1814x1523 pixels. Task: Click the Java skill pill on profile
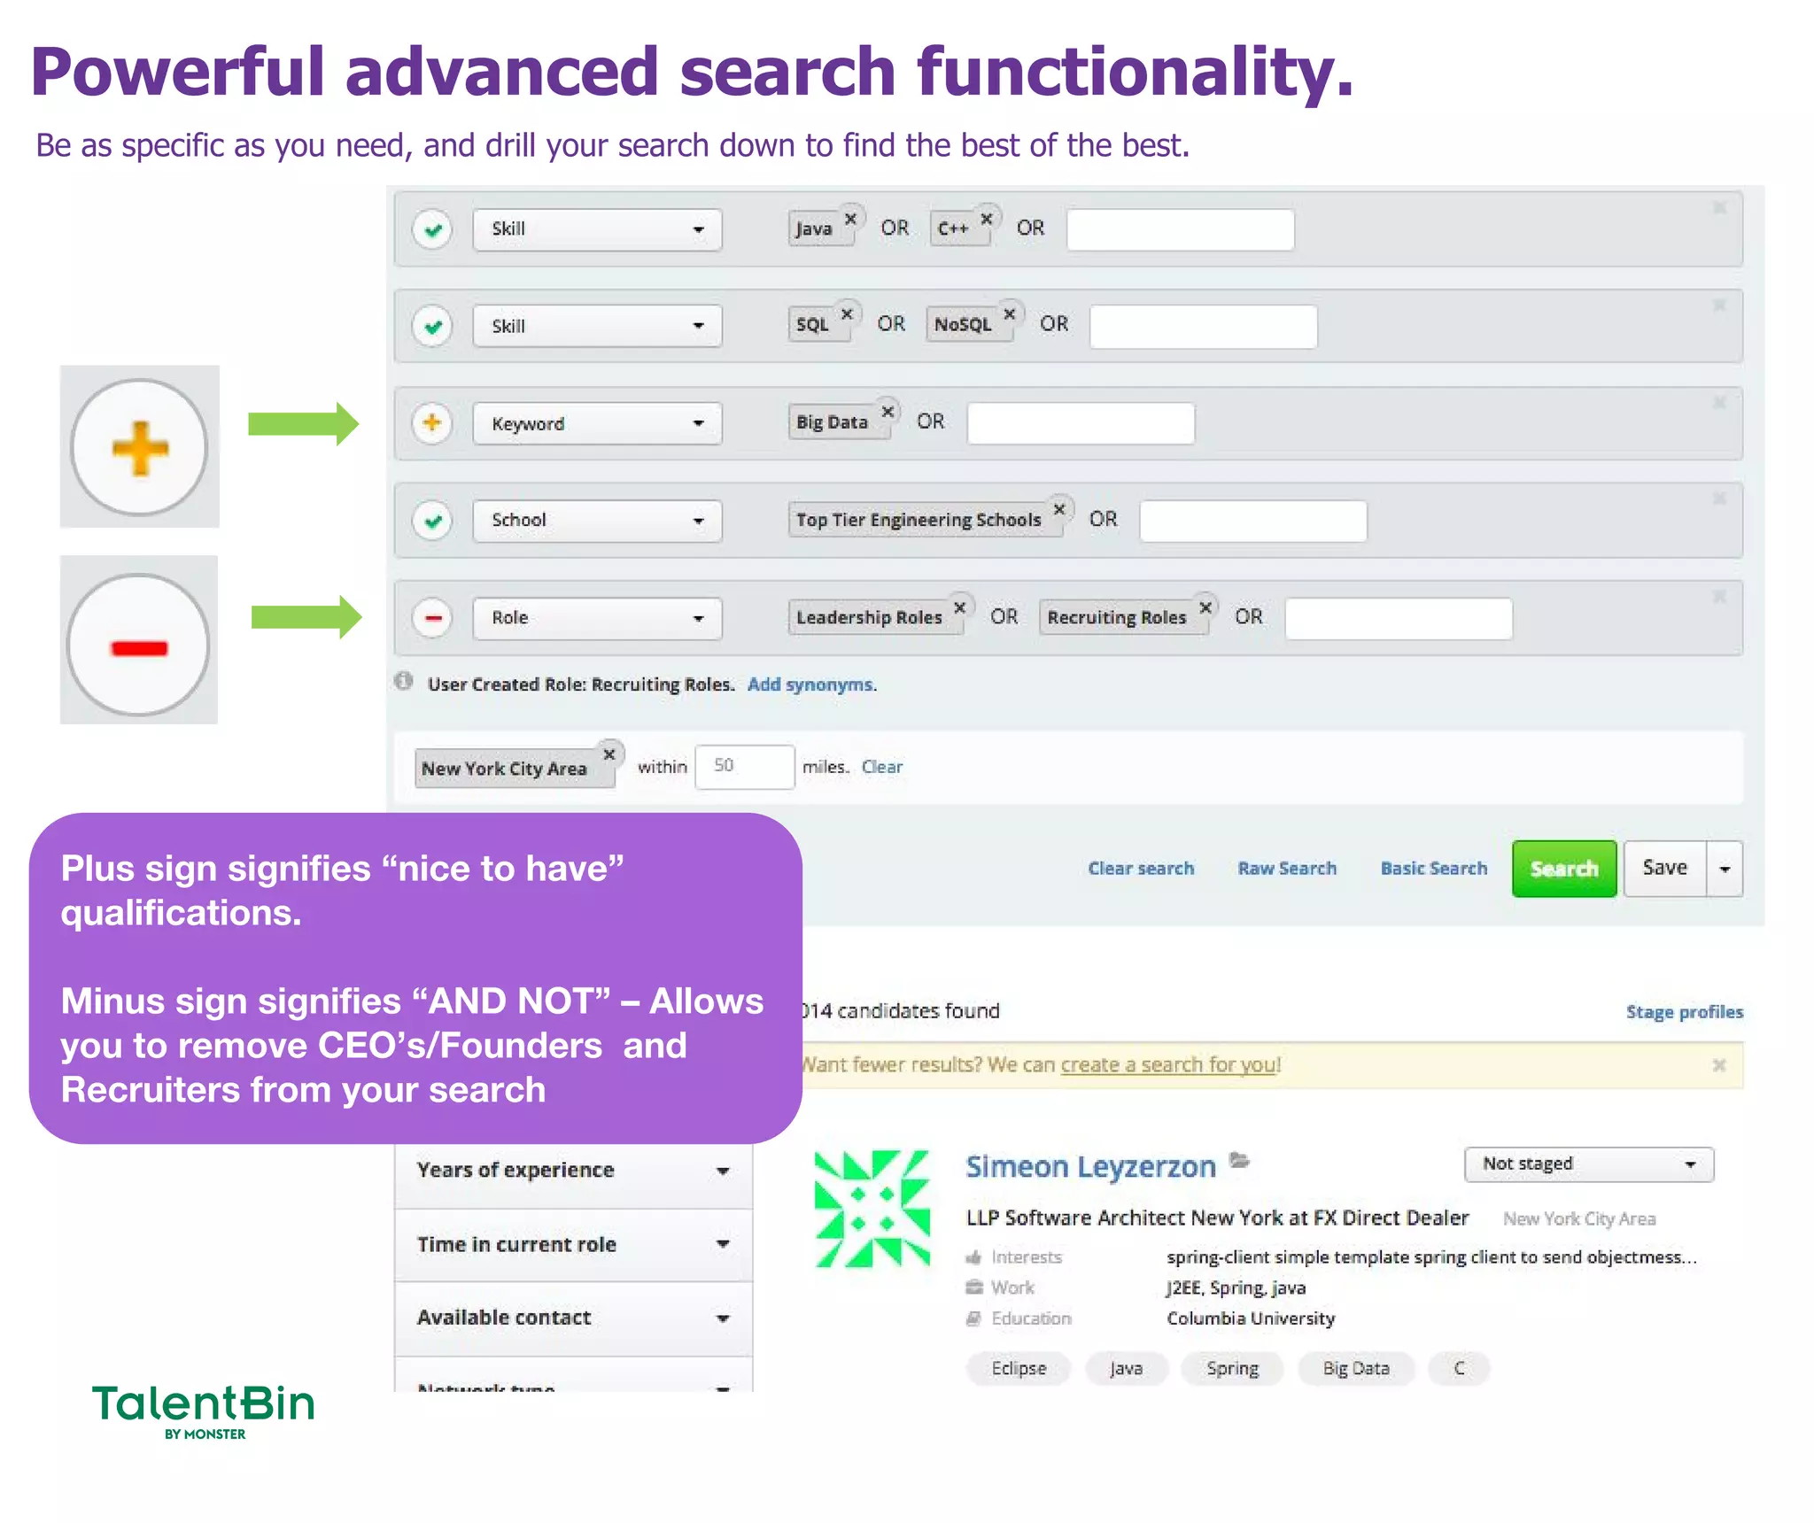pos(1127,1369)
